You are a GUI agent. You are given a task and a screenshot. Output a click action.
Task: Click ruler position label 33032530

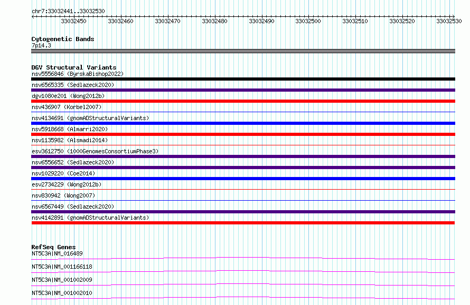[x=449, y=21]
